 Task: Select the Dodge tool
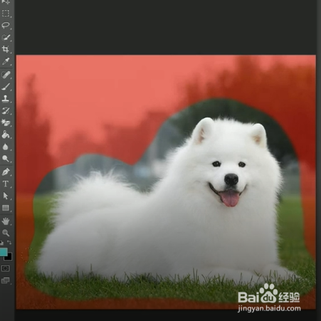6,159
